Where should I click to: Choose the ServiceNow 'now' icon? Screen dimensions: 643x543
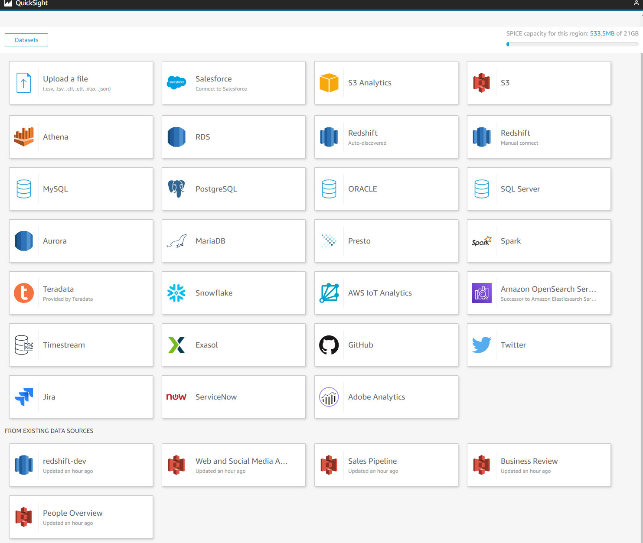(x=176, y=397)
